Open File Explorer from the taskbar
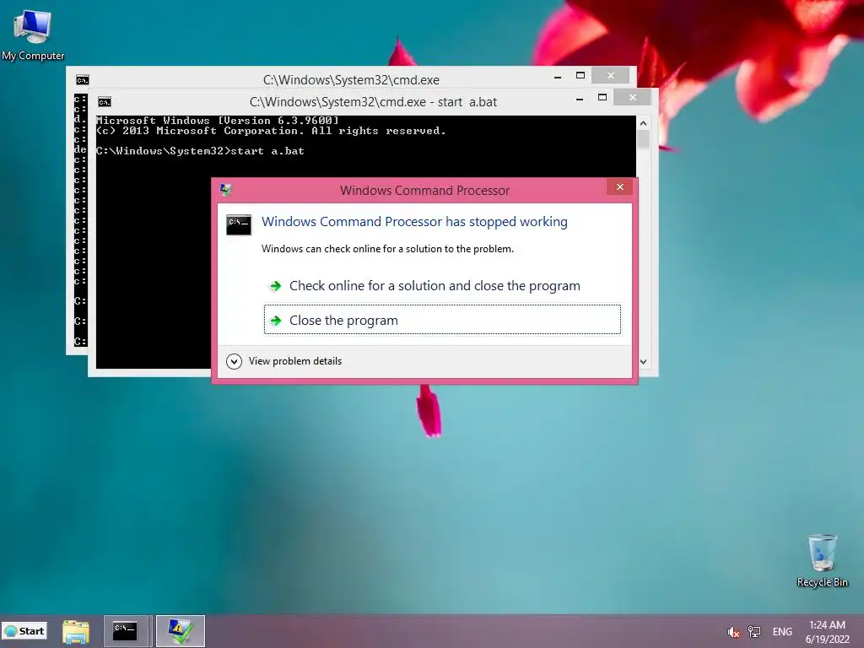This screenshot has width=864, height=648. (x=76, y=631)
